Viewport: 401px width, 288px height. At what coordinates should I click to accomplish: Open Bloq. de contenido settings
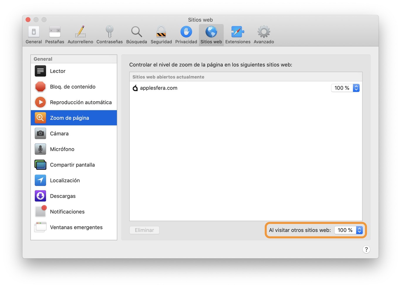tap(73, 86)
